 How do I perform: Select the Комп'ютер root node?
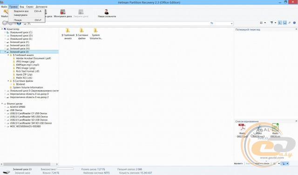(13, 29)
